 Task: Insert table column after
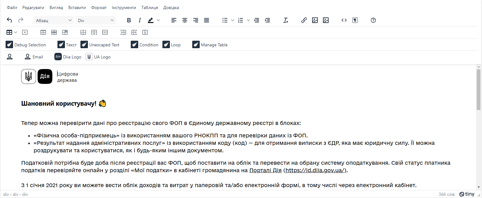134,32
